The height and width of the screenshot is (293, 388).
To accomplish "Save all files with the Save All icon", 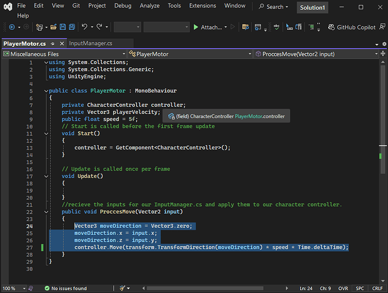I will coord(72,27).
